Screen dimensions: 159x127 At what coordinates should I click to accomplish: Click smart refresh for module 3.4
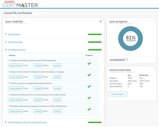pyautogui.click(x=16, y=100)
